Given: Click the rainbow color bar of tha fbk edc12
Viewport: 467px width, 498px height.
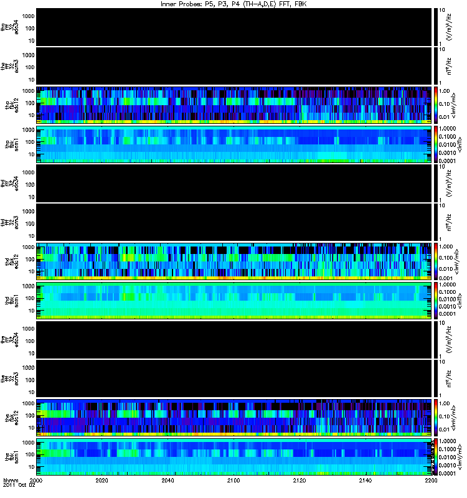Looking at the screenshot, I should pyautogui.click(x=435, y=105).
